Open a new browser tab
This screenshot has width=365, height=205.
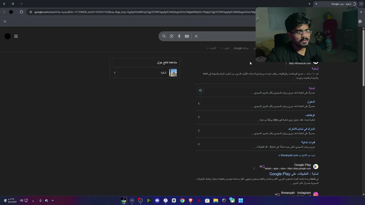[309, 4]
